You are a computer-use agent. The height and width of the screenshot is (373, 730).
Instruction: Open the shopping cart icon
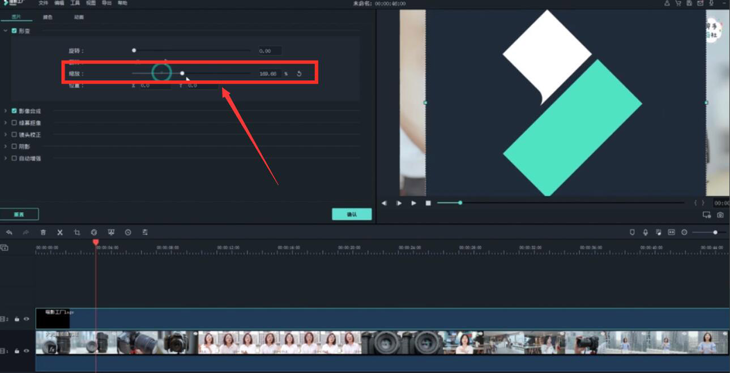click(x=678, y=3)
